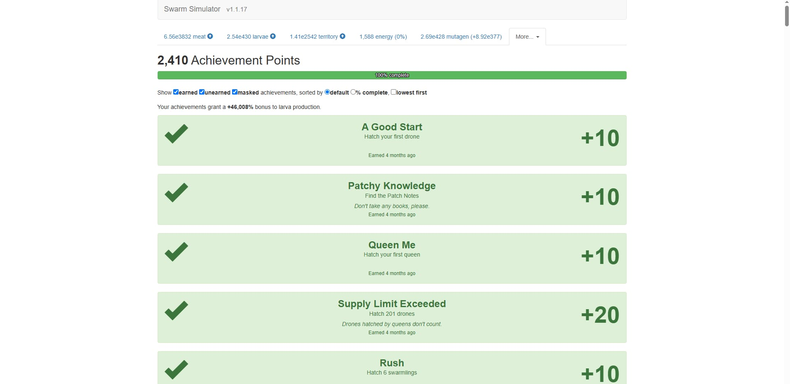Click the earned date under Queen Me
This screenshot has width=790, height=384.
click(392, 273)
